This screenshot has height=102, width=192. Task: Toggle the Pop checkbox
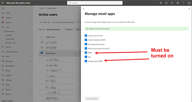coord(86,57)
